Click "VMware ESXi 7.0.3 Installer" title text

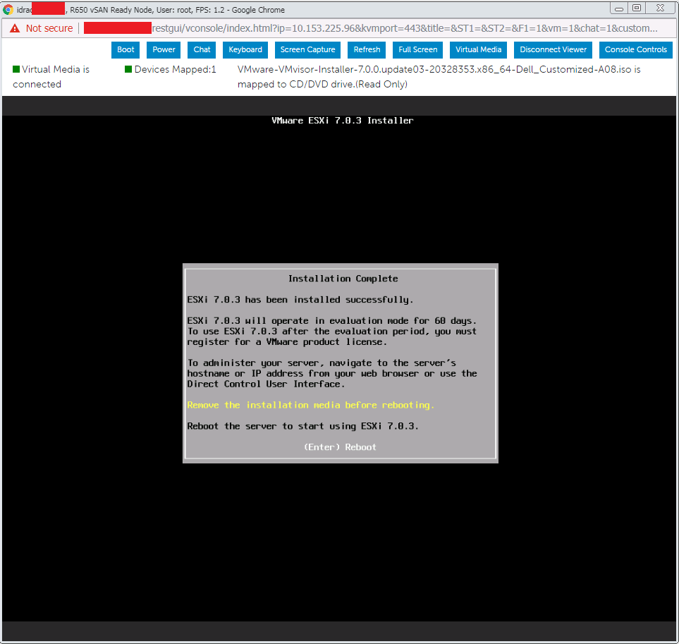tap(343, 121)
